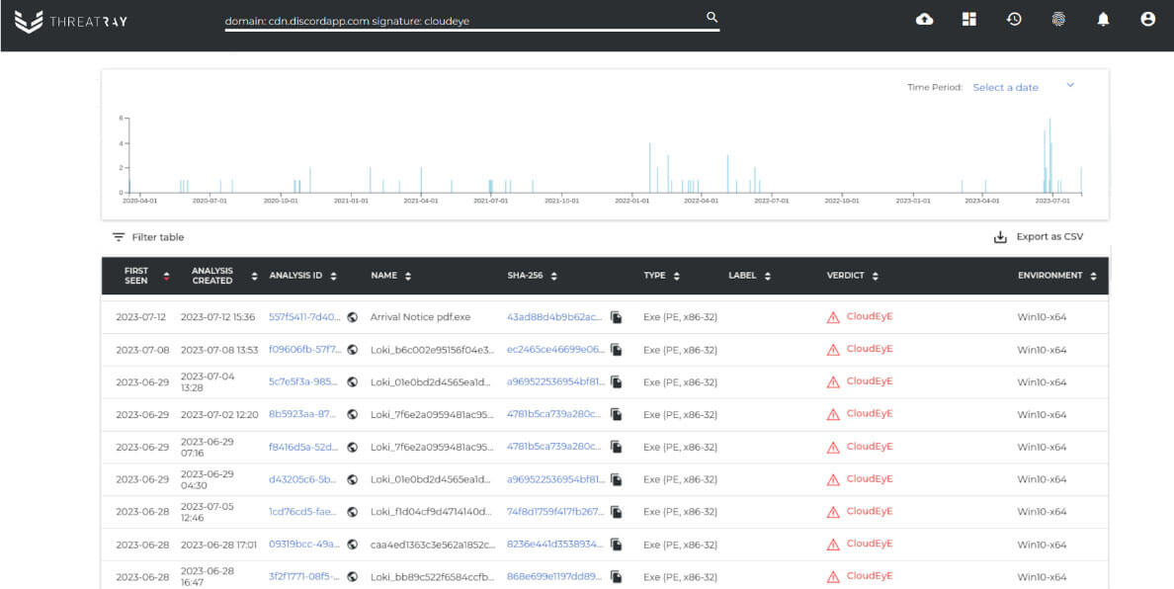Open the dashboard grid icon

[x=969, y=20]
